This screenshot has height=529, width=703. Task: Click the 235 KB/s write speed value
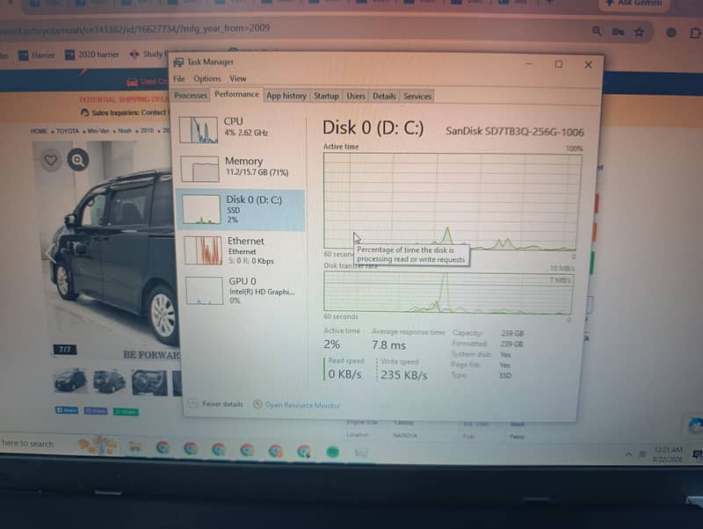404,375
